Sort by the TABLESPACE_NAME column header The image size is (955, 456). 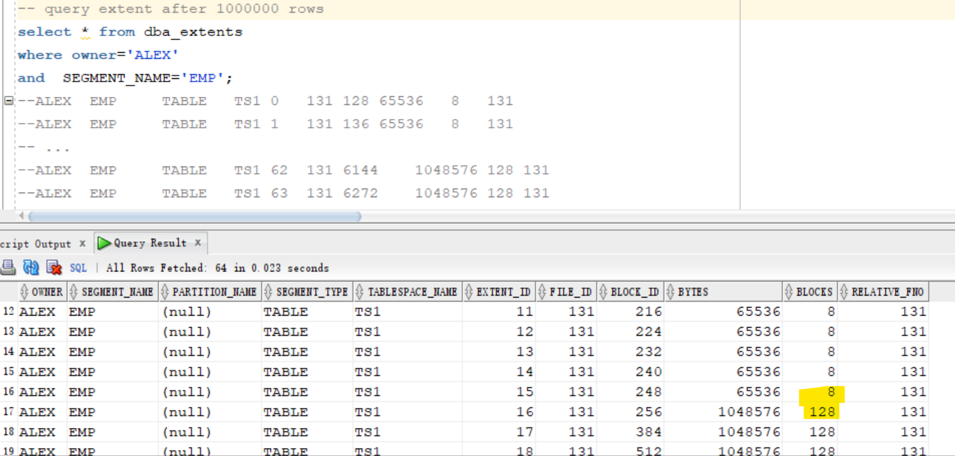point(407,292)
